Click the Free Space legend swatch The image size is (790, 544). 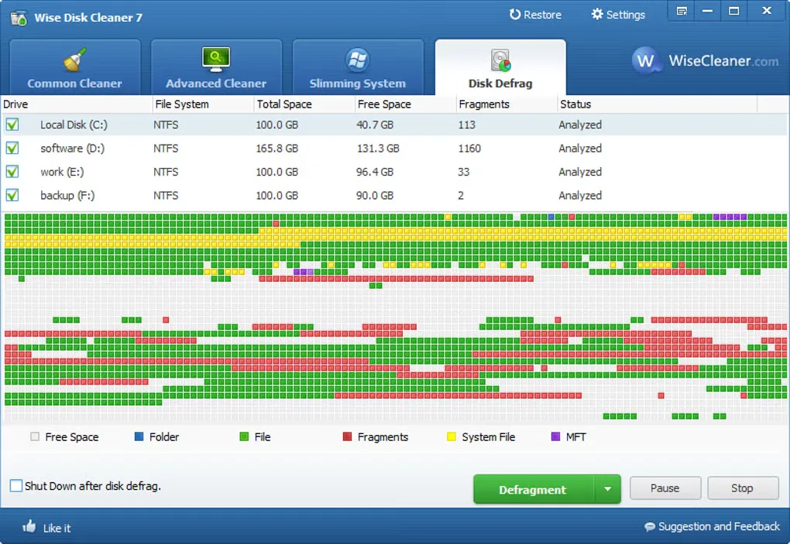point(34,436)
